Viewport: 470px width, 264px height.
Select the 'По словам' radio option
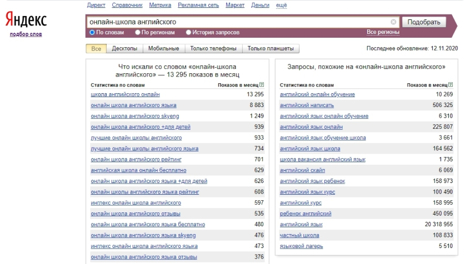pyautogui.click(x=92, y=32)
